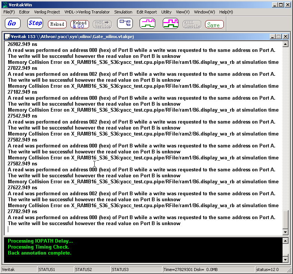Click the magenta-green waveform icon

coord(147,24)
